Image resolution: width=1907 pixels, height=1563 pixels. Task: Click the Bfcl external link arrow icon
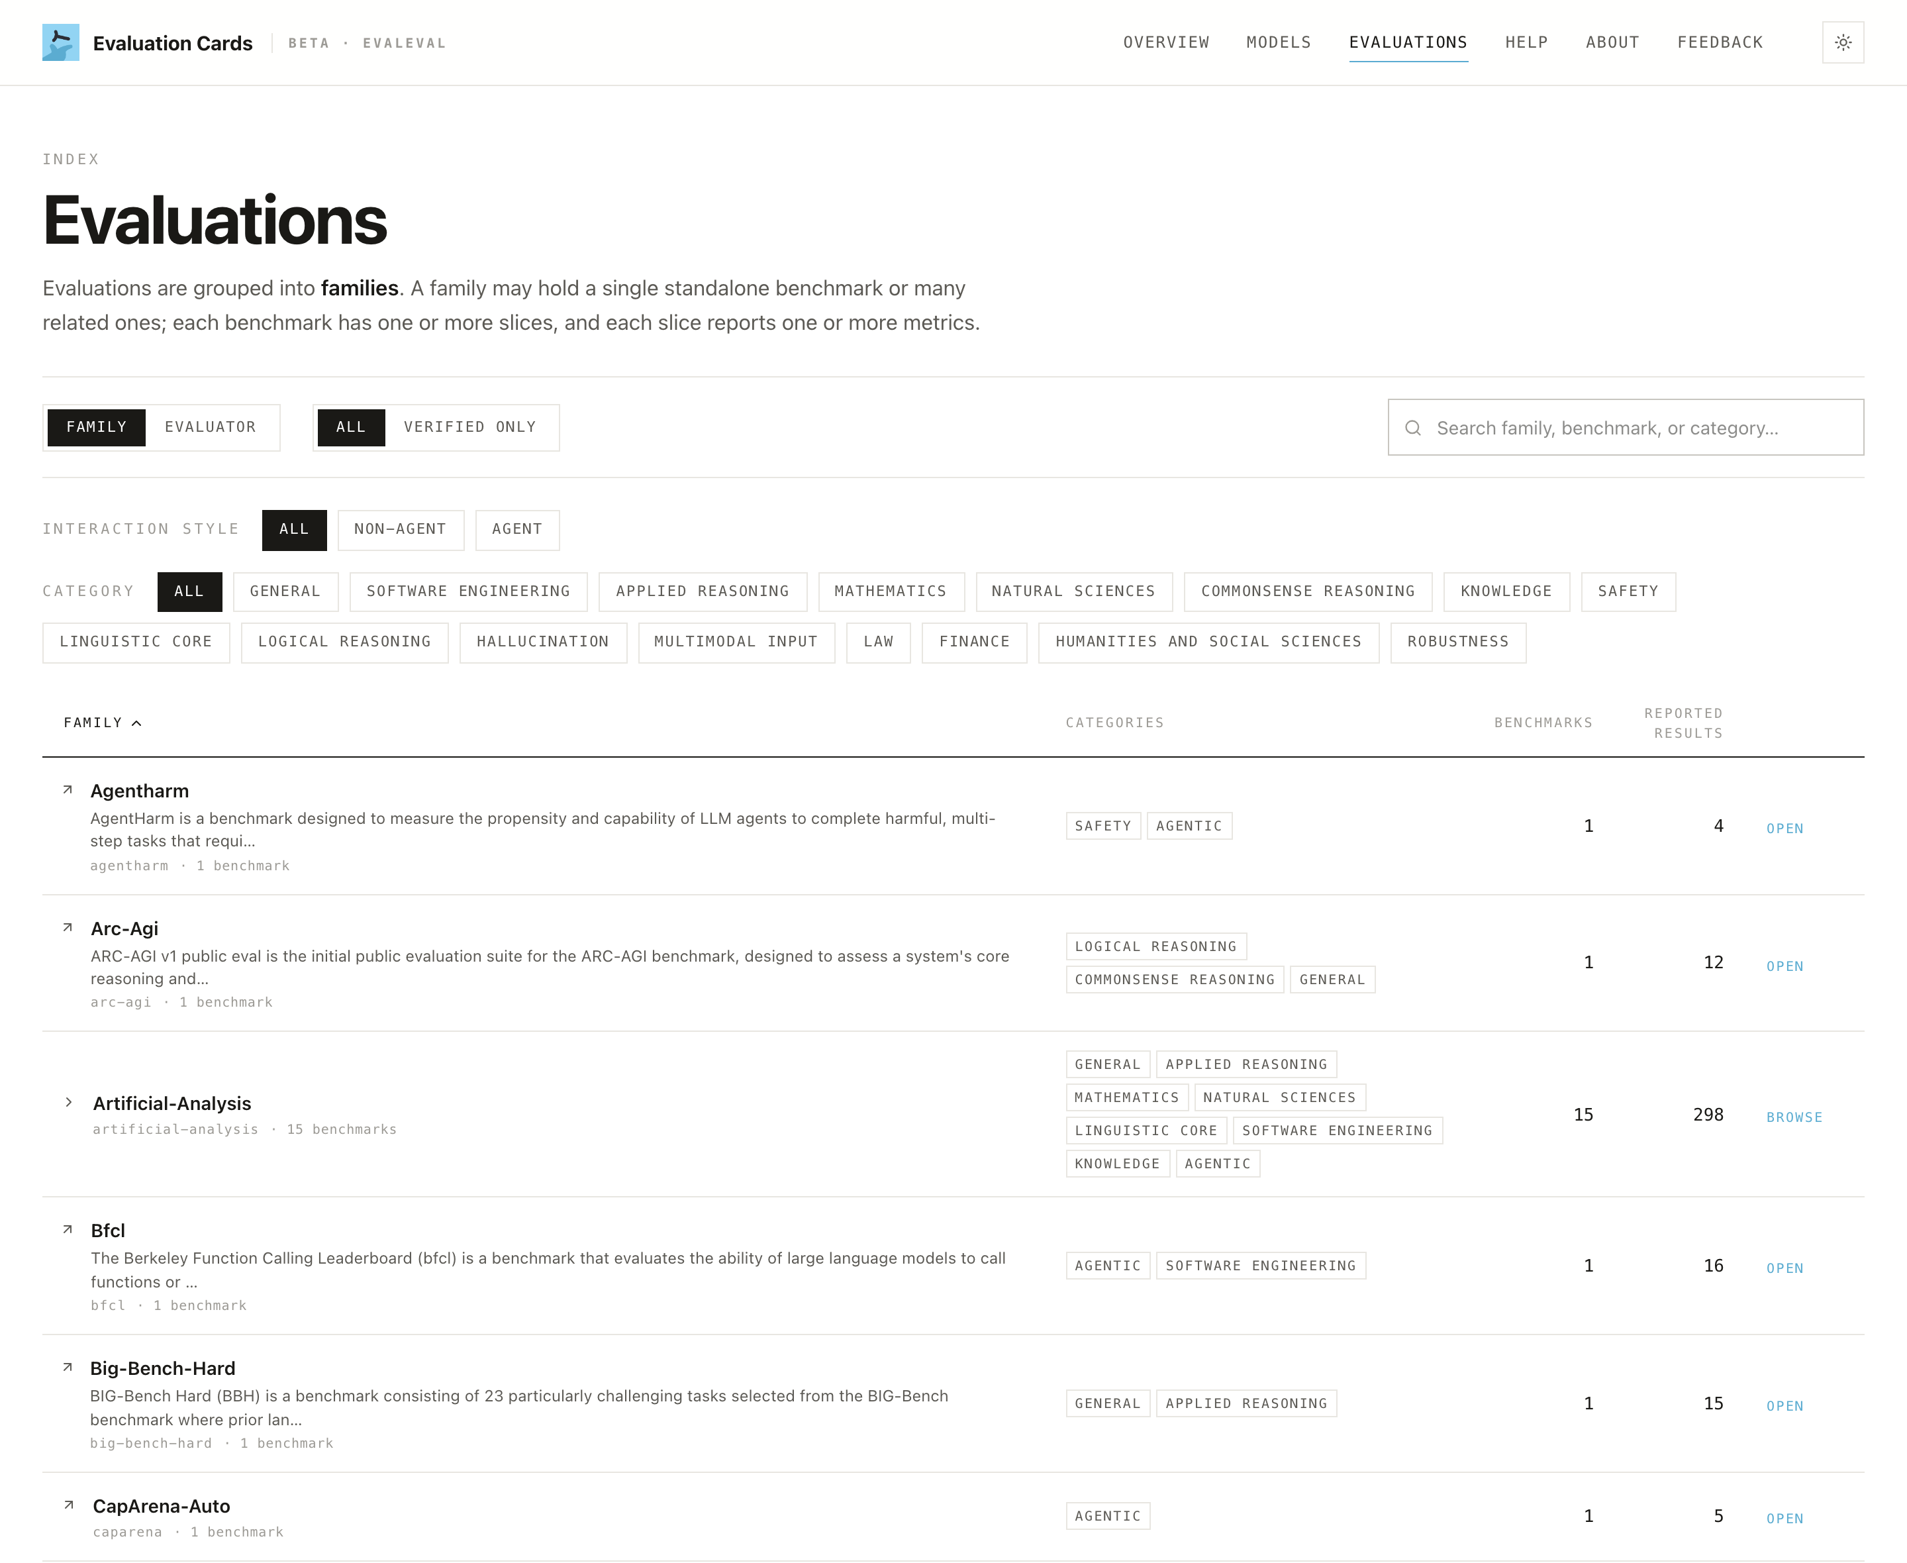68,1229
